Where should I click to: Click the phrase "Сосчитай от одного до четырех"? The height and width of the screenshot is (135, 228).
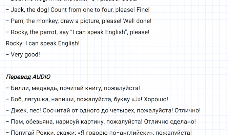(89, 110)
